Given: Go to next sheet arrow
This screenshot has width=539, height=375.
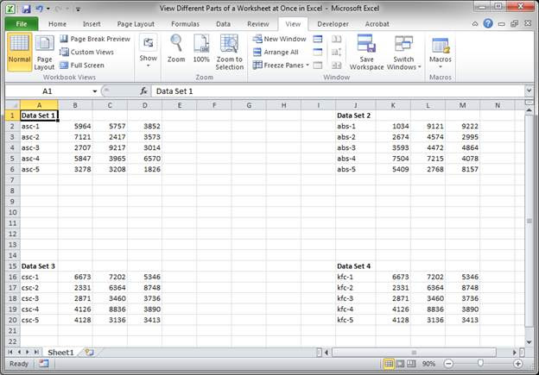Looking at the screenshot, I should (x=28, y=352).
